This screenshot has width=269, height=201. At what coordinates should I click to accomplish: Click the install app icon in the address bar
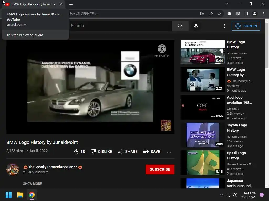coord(202,14)
